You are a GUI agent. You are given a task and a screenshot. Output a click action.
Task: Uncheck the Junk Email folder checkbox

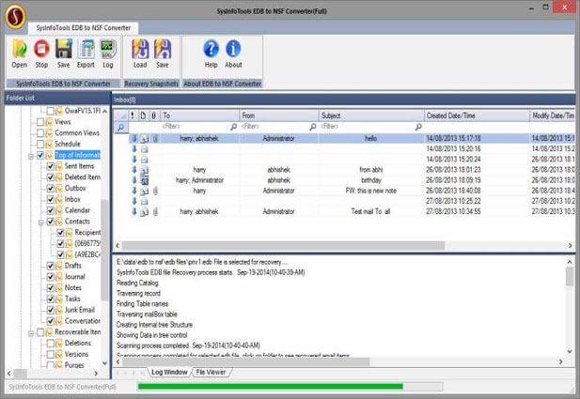coord(51,311)
